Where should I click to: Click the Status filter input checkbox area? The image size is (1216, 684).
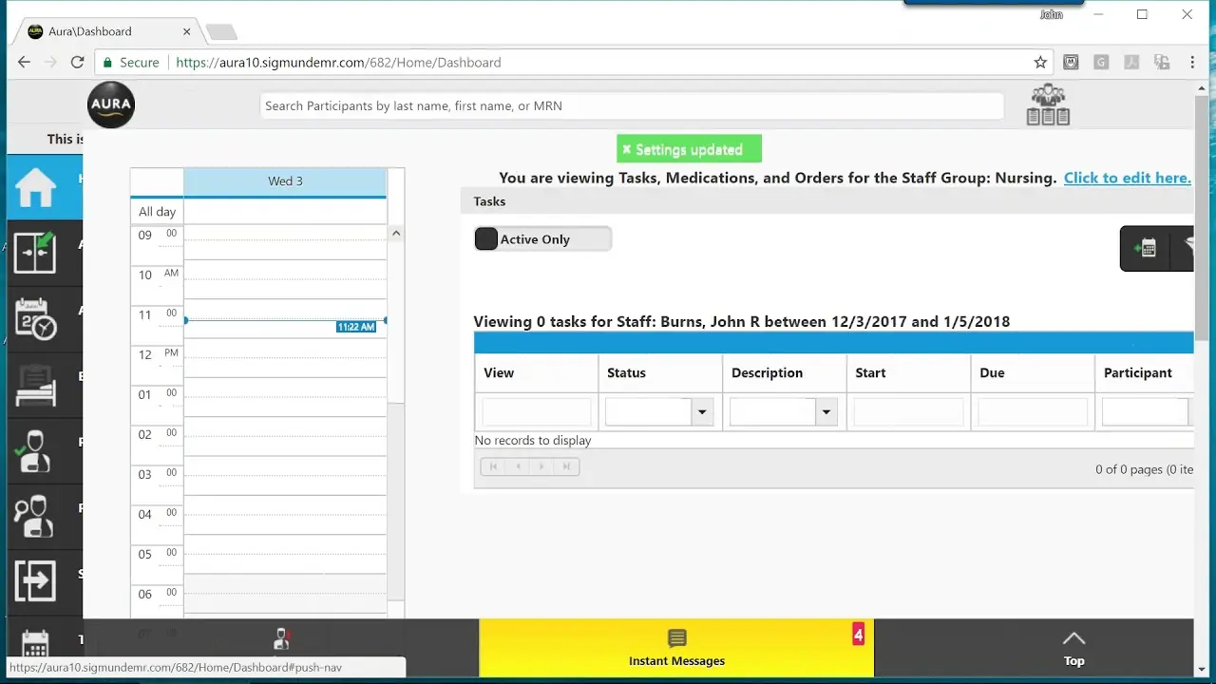649,410
